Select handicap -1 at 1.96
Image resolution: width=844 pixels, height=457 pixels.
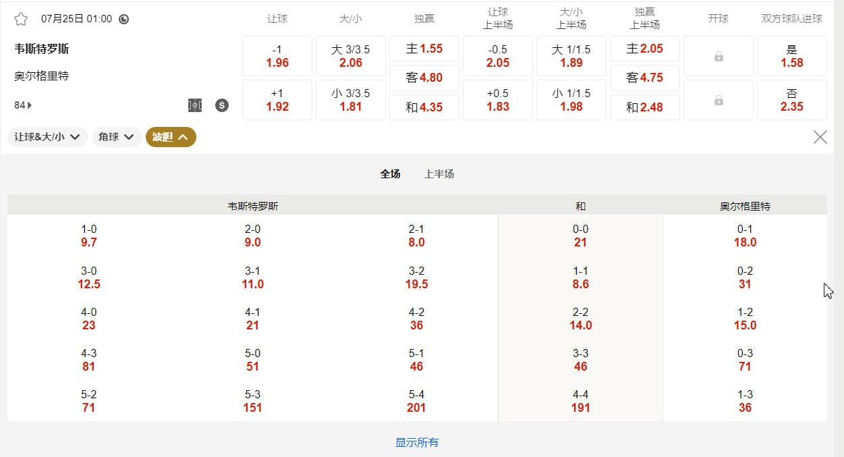[277, 56]
